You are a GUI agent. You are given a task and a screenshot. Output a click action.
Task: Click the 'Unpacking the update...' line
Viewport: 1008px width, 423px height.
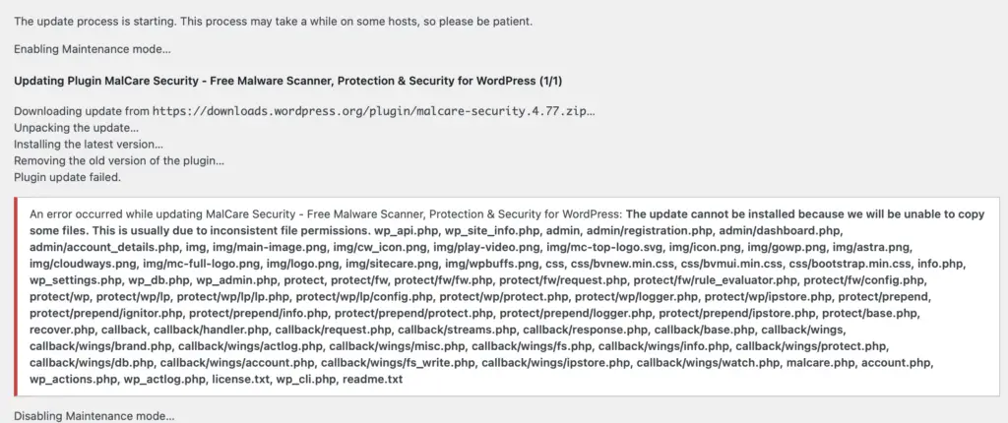point(77,127)
